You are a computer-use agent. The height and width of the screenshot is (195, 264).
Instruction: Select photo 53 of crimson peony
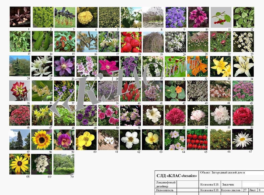coord(175,116)
